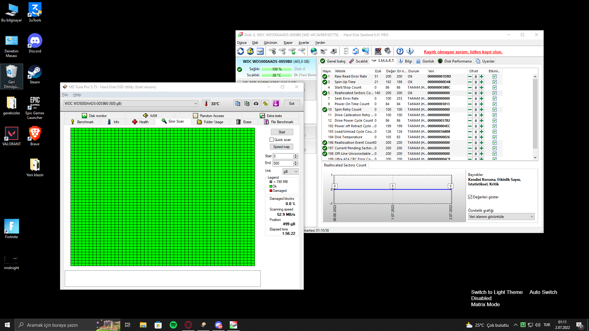This screenshot has width=589, height=331.
Task: Open Spotify from the taskbar
Action: (x=173, y=325)
